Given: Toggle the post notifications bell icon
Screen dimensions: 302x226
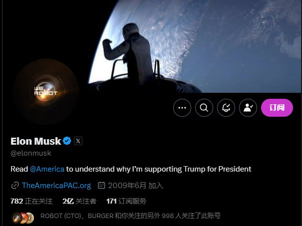Looking at the screenshot, I should coord(226,108).
